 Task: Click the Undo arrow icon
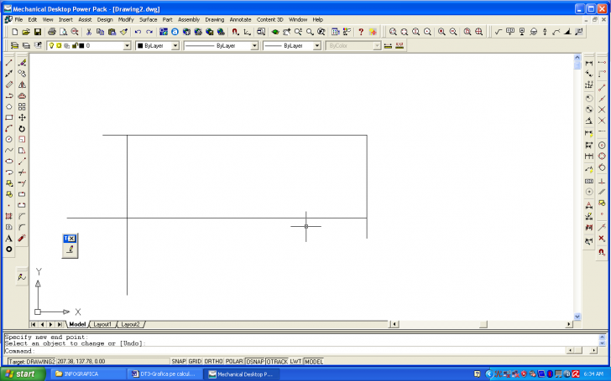pyautogui.click(x=138, y=32)
